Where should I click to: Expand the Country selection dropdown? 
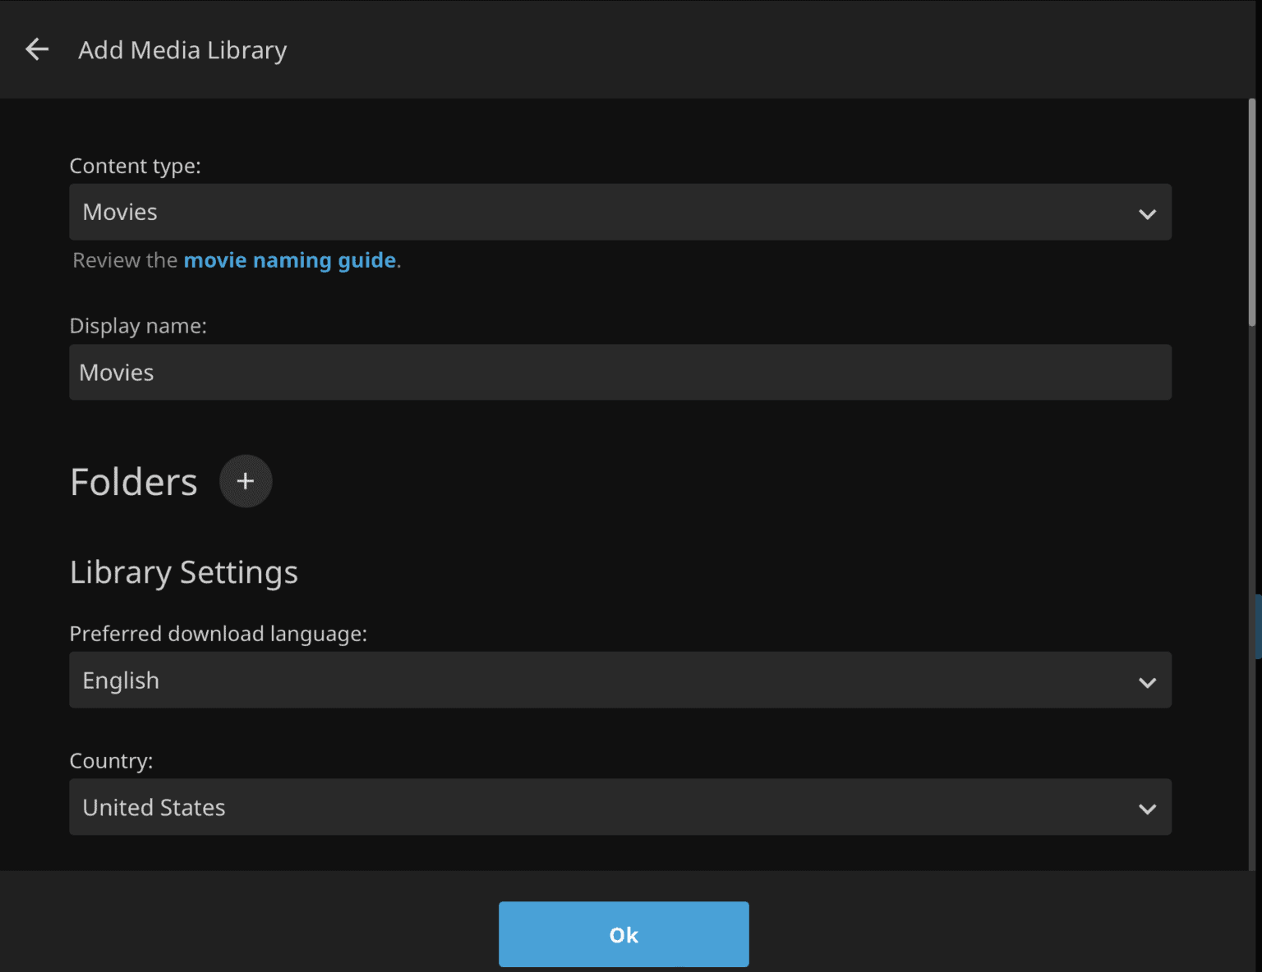point(620,808)
